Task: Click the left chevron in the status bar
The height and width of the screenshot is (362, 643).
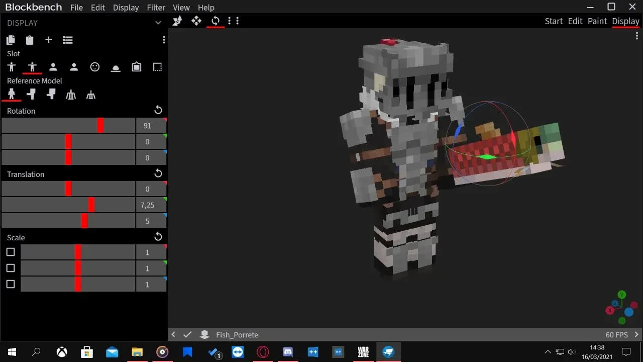Action: tap(173, 334)
